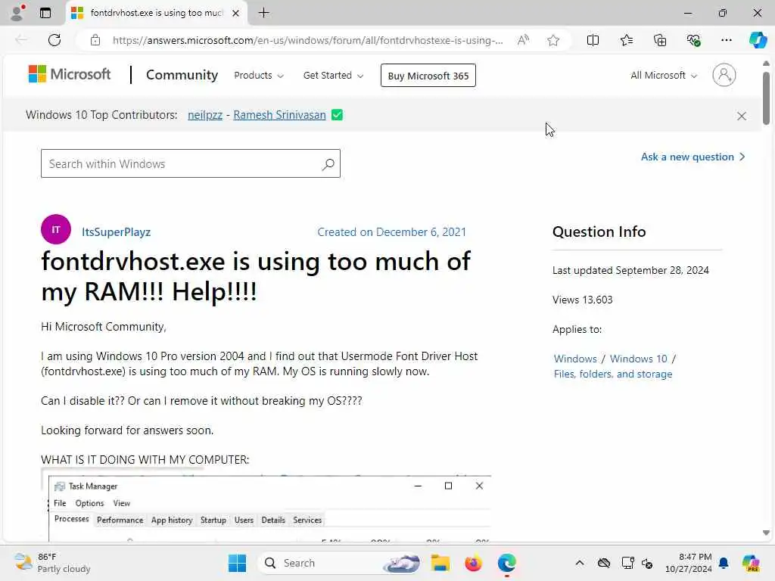
Task: Open the notification bell
Action: click(x=724, y=563)
